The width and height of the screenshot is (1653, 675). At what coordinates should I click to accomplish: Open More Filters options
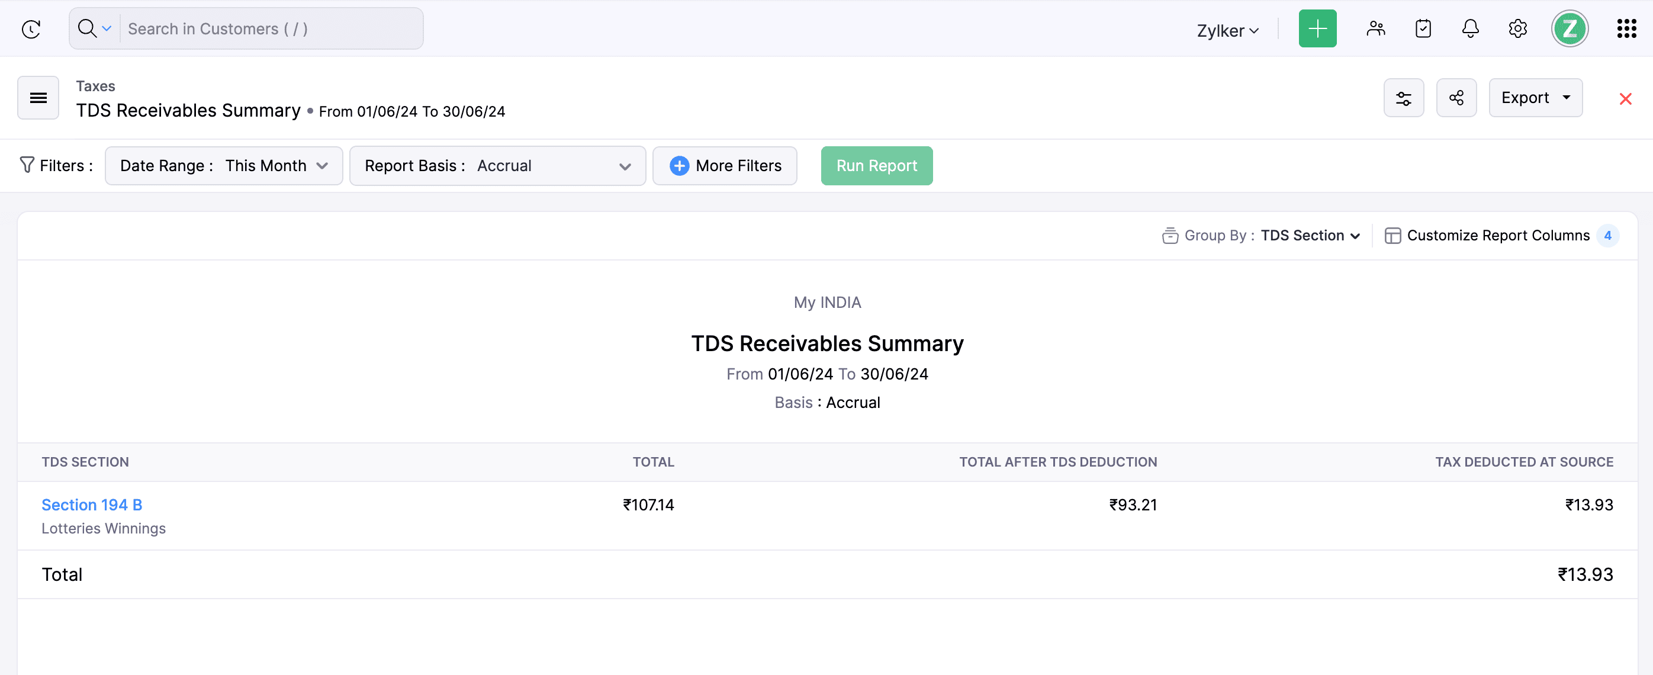(725, 166)
